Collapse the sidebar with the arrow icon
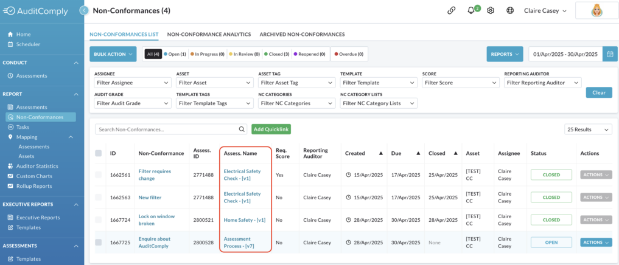 [x=84, y=11]
